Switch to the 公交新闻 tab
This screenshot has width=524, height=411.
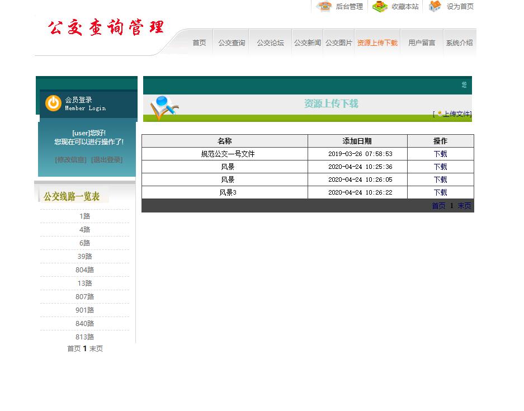(306, 42)
